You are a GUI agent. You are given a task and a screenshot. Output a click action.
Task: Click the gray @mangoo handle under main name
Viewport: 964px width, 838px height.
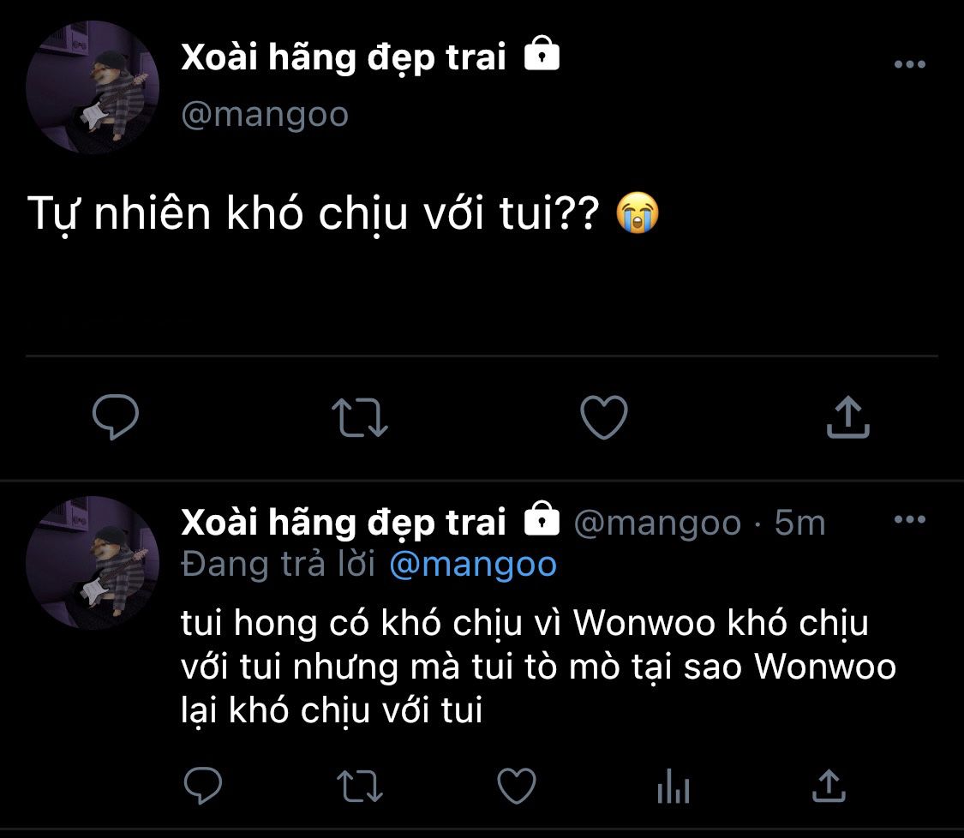pos(265,115)
